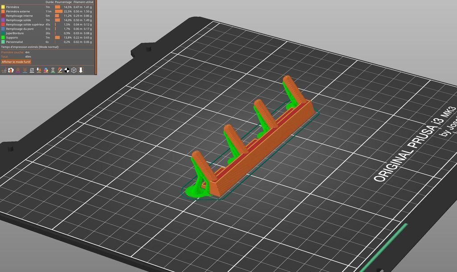Toggle the Retractions display icon

point(18,70)
